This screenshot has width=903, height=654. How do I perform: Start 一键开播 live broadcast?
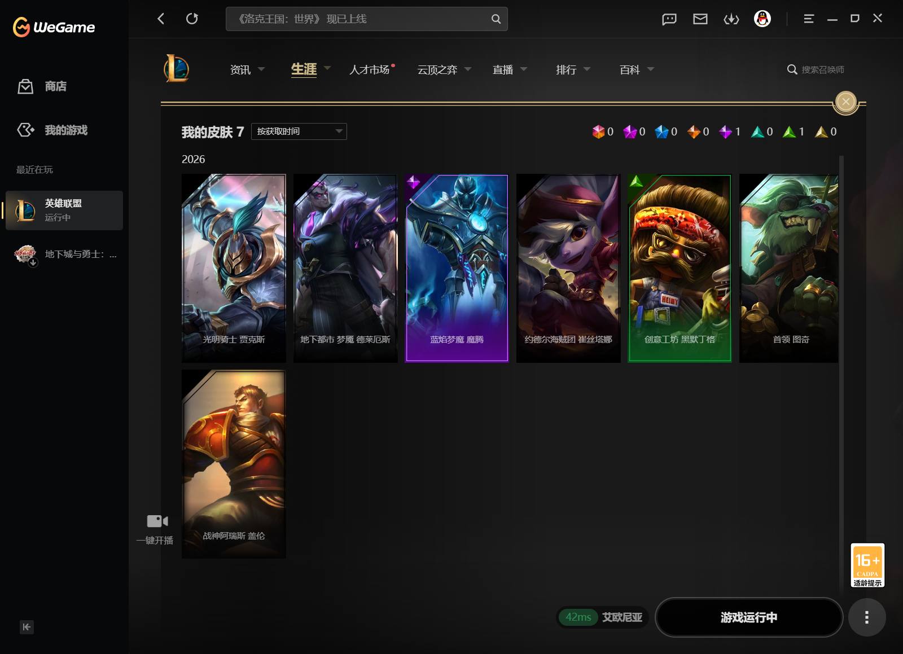(155, 529)
